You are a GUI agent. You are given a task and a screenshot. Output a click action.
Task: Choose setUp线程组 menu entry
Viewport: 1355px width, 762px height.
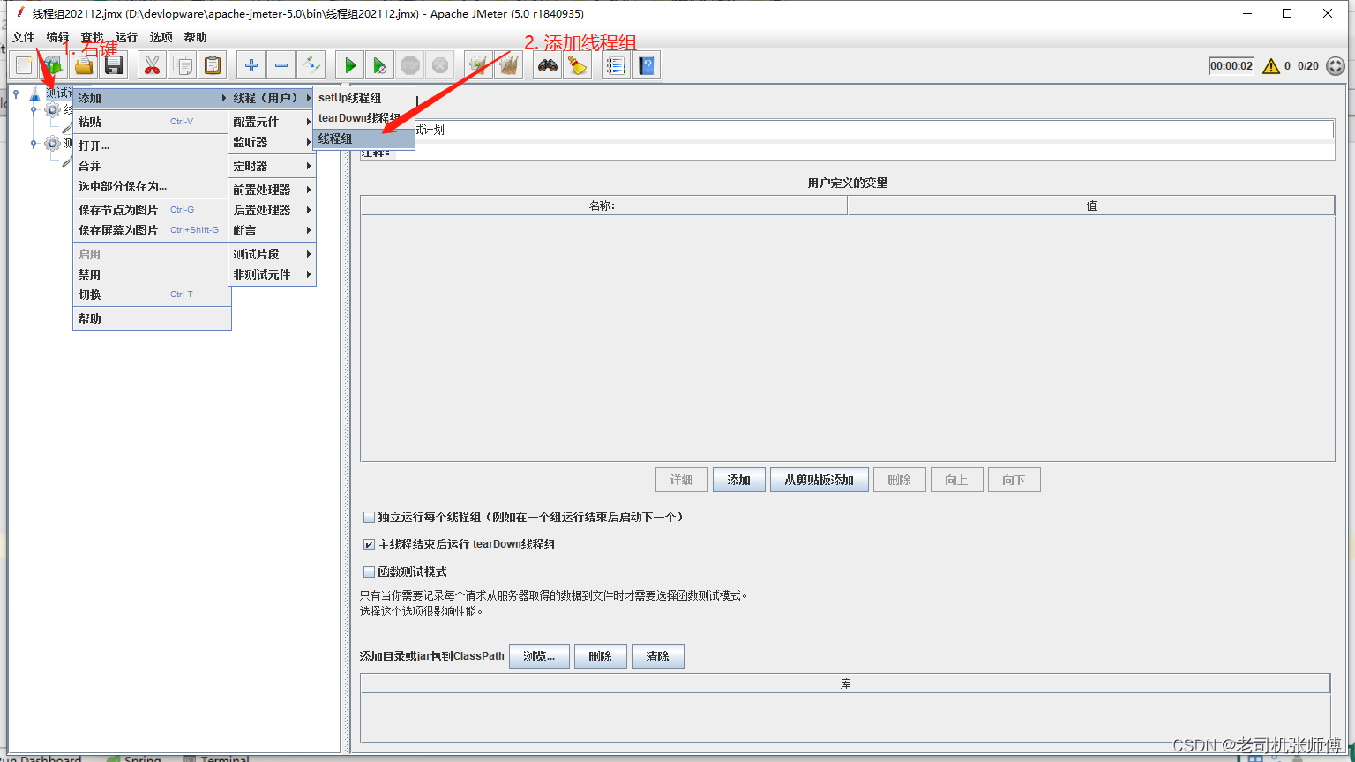tap(363, 98)
